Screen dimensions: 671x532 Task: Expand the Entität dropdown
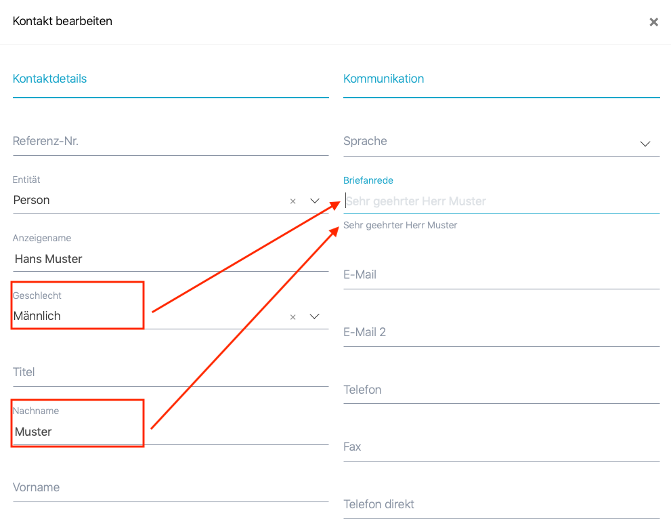(315, 201)
